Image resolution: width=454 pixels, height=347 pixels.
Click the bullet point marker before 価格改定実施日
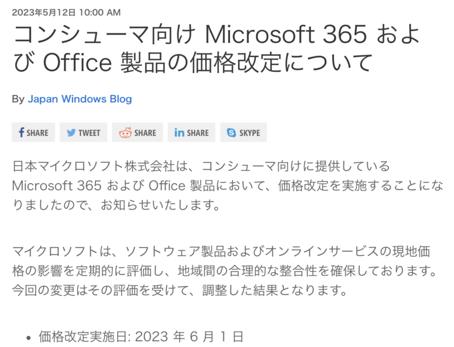coord(28,338)
